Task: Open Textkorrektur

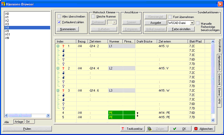Action: pos(133,129)
